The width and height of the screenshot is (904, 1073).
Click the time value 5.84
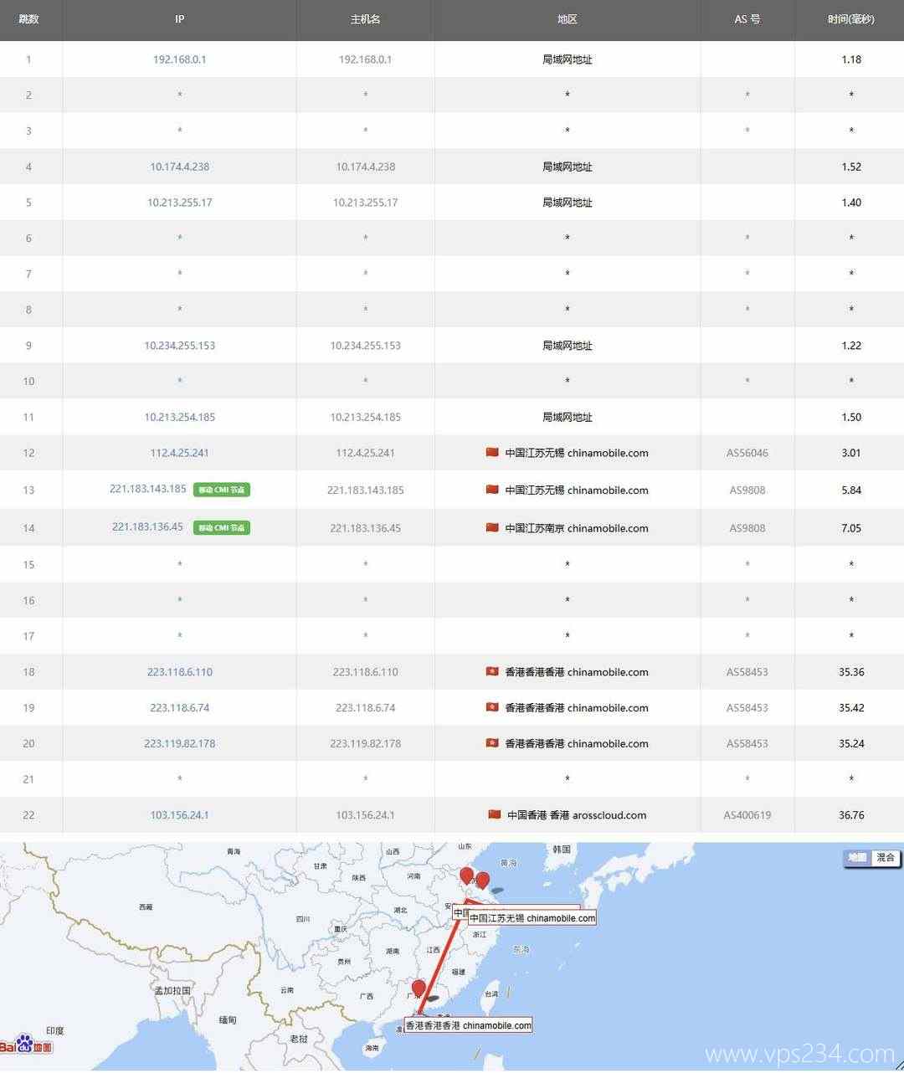(851, 490)
